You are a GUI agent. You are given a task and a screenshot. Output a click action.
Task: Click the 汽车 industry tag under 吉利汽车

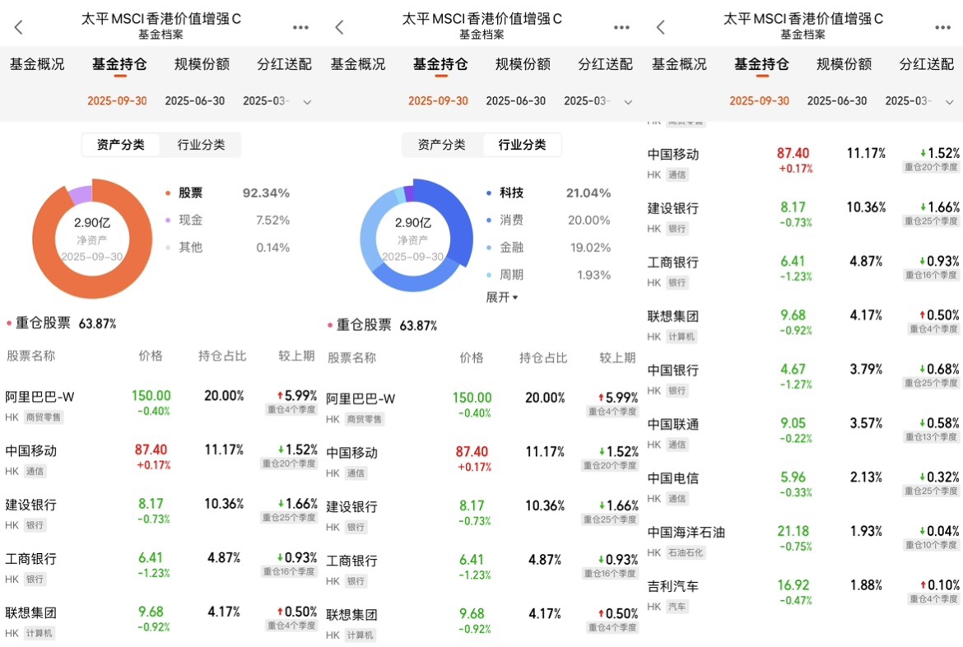pyautogui.click(x=677, y=607)
